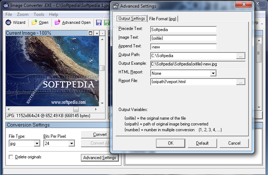This screenshot has width=268, height=175.
Task: Close the Advanced Settings dialog
Action: click(244, 4)
